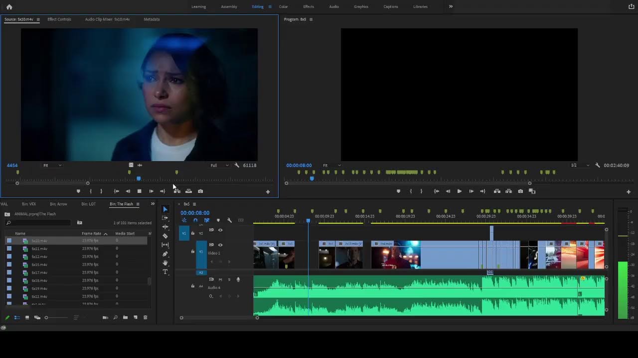
Task: Click Insert button in Source monitor
Action: coord(177,191)
